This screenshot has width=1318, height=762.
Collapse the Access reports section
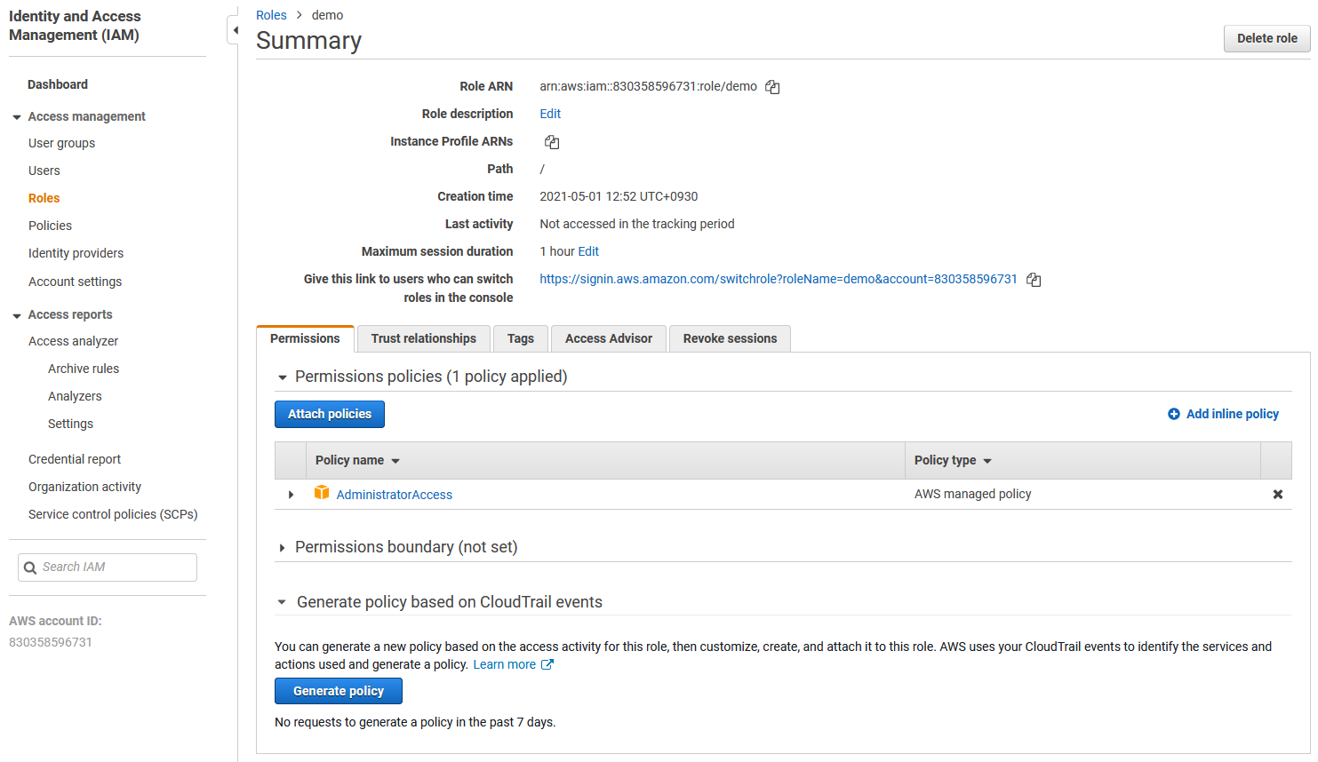[x=17, y=315]
